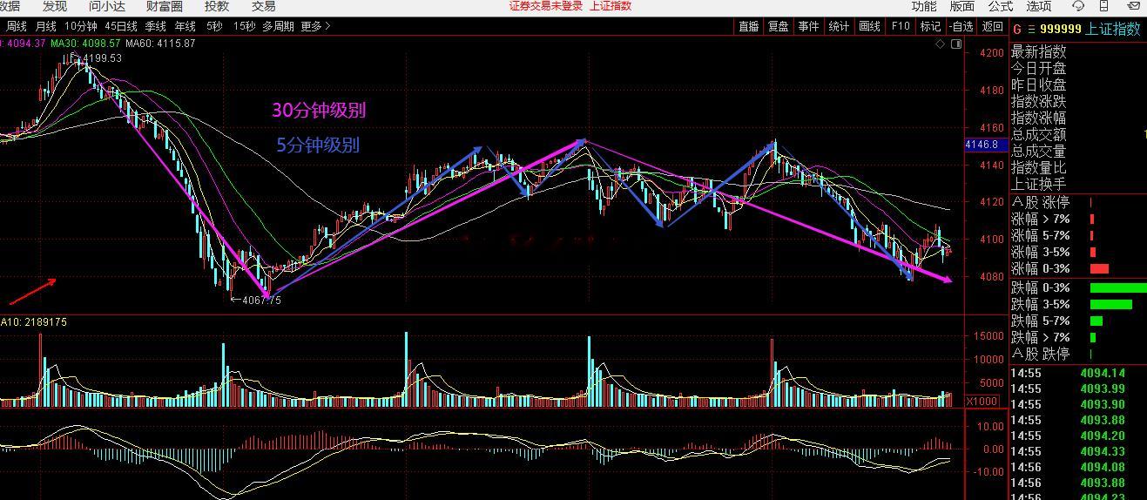The width and height of the screenshot is (1147, 500).
Task: Open the 投教 menu
Action: point(217,6)
